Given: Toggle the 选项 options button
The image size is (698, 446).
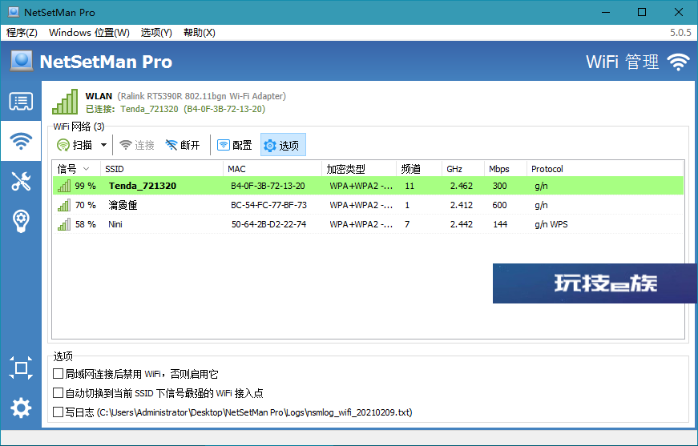Looking at the screenshot, I should coord(283,145).
